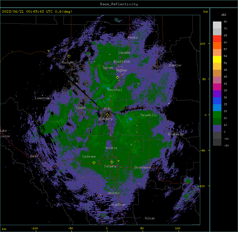The image size is (238, 232).
Task: Click the RockyMH label
Action: pos(68,63)
